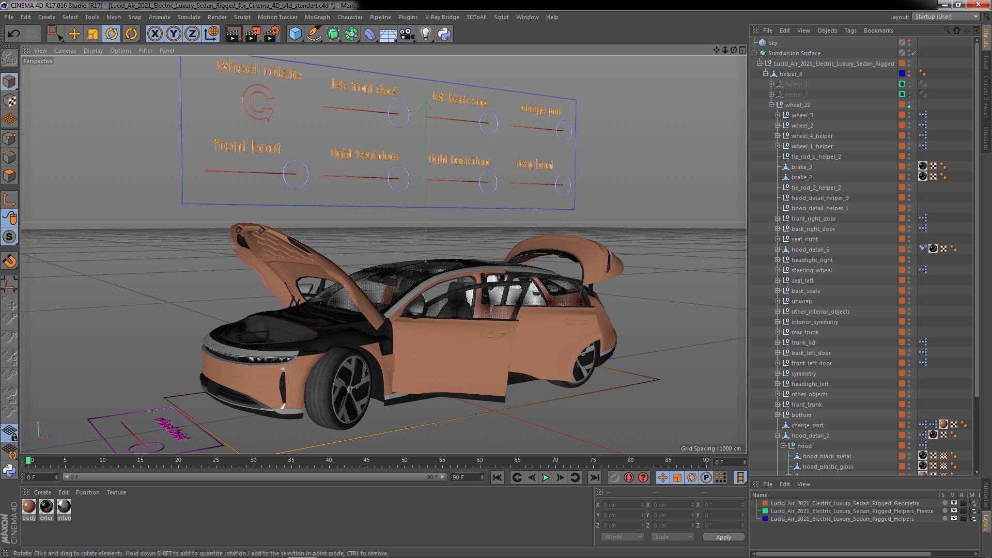
Task: Open the MoGraph menu
Action: (x=317, y=17)
